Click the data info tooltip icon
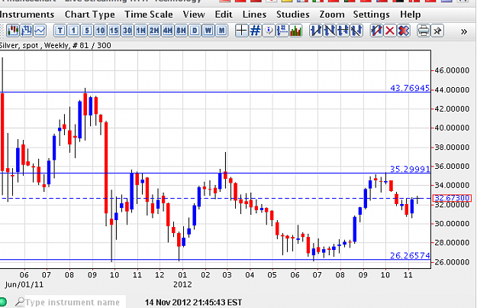The height and width of the screenshot is (308, 477). pyautogui.click(x=269, y=31)
